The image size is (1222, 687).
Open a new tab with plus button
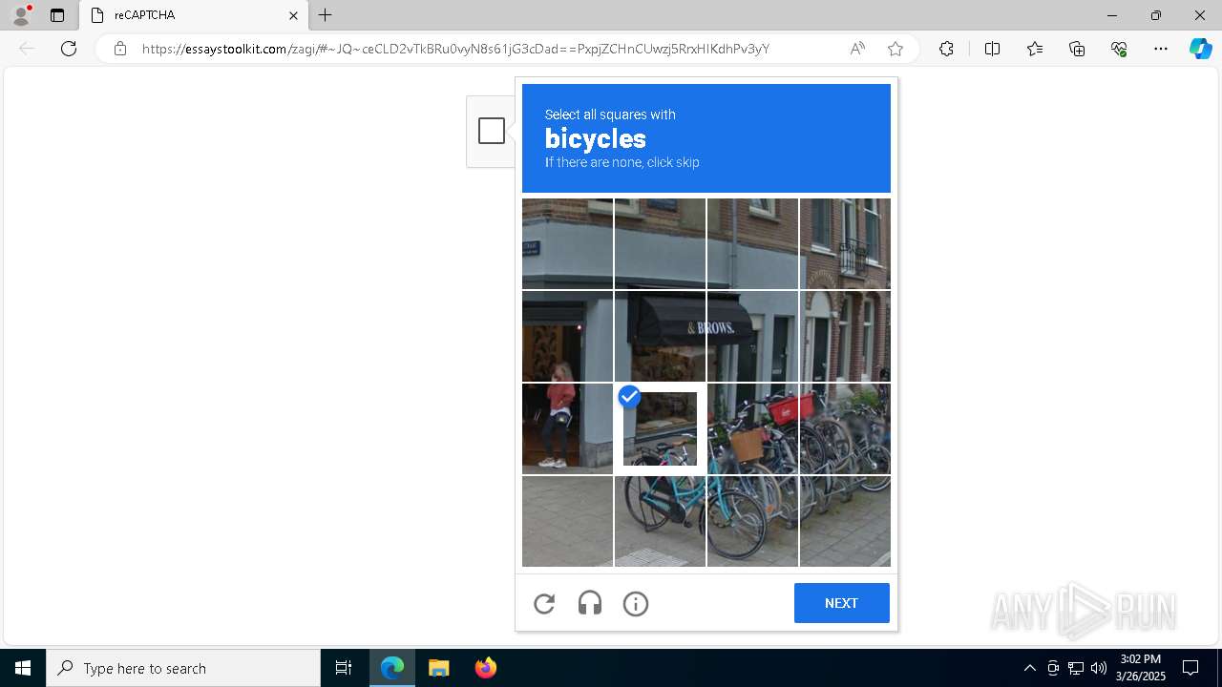(x=326, y=15)
